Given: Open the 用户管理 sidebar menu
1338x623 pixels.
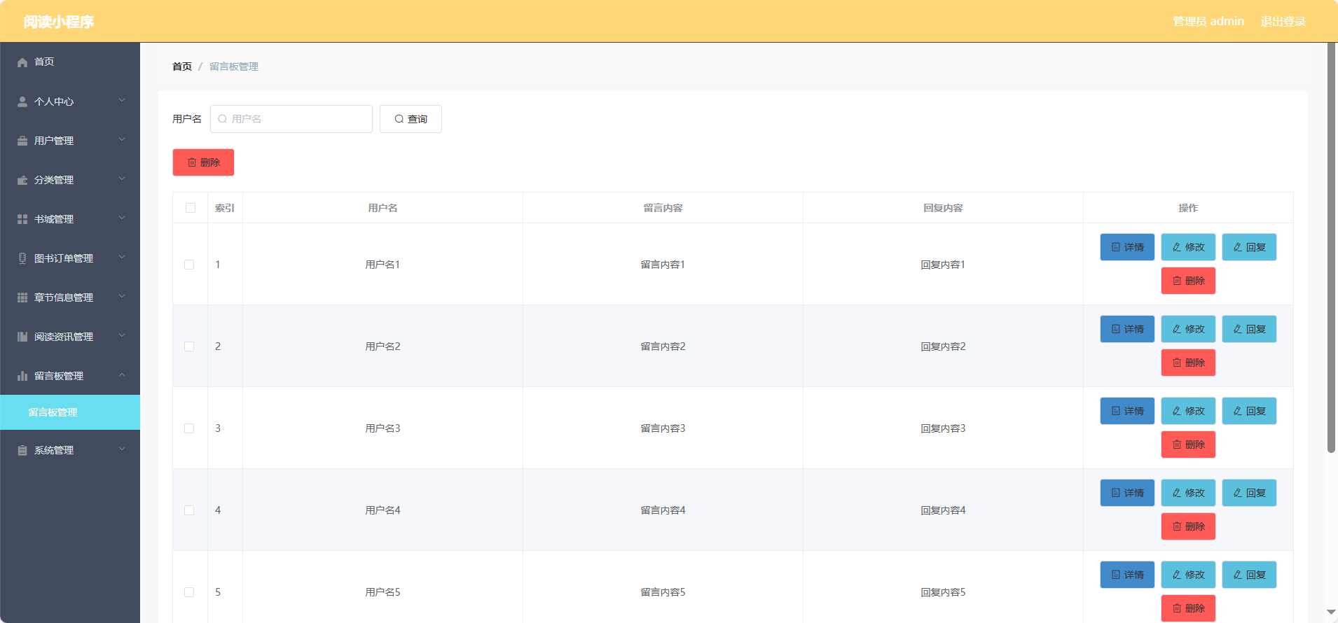Looking at the screenshot, I should click(x=70, y=141).
